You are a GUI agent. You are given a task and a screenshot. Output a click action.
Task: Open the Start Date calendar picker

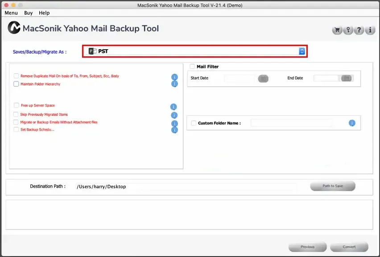tap(263, 79)
